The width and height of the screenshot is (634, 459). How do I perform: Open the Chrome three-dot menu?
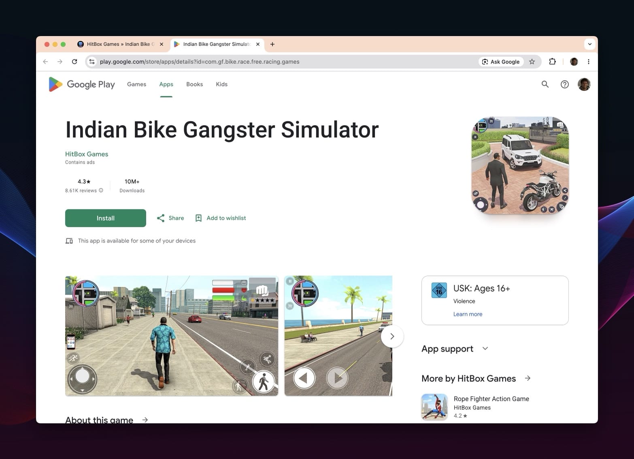click(589, 62)
